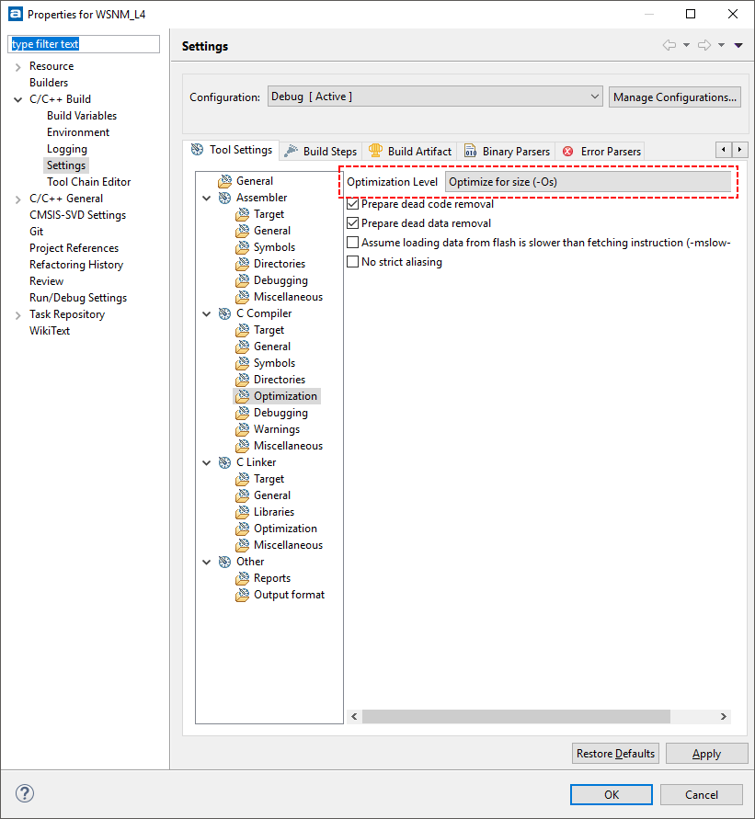The image size is (755, 819).
Task: Click the Binary Parsers tab icon
Action: [x=470, y=151]
